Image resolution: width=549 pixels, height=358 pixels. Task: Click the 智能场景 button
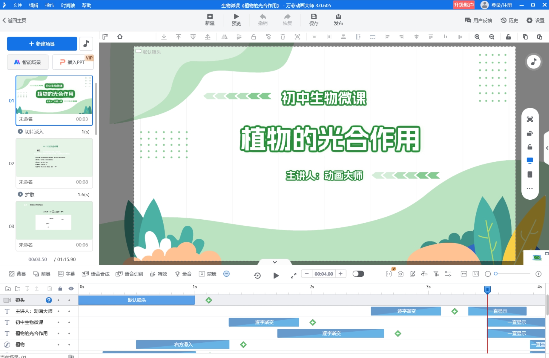(x=28, y=62)
